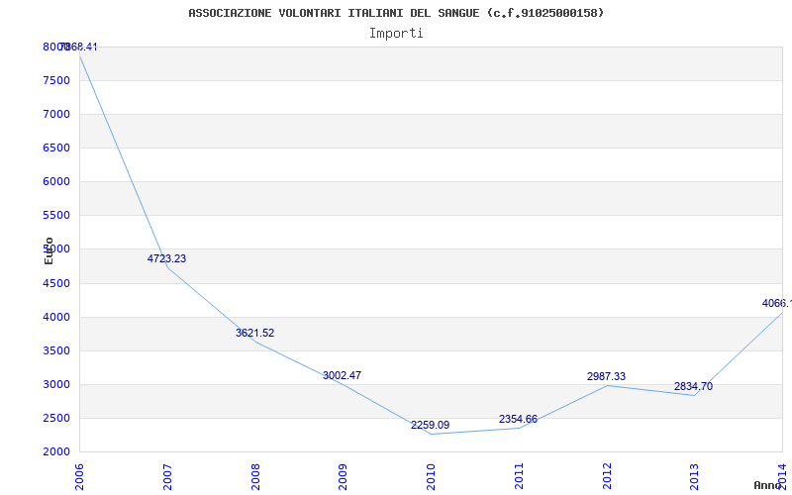Viewport: 792px width, 495px height.
Task: Click the 2000 y-axis tick label
Action: click(56, 451)
